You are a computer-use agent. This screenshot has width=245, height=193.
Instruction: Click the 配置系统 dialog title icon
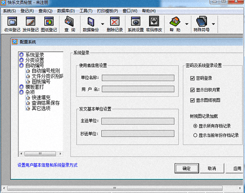pyautogui.click(x=15, y=42)
